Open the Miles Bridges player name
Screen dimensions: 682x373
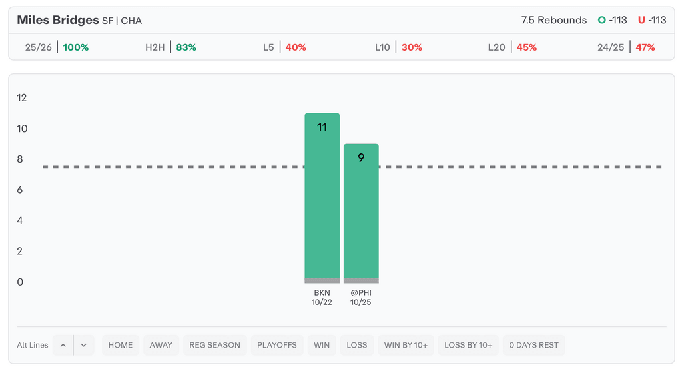[58, 20]
